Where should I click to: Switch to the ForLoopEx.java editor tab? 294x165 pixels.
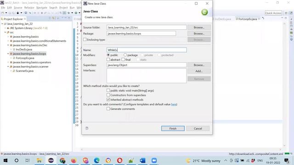[x=248, y=19]
